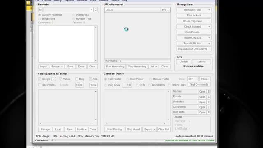Select the BlogEngine radio button
Image resolution: width=263 pixels, height=148 pixels.
(x=39, y=19)
